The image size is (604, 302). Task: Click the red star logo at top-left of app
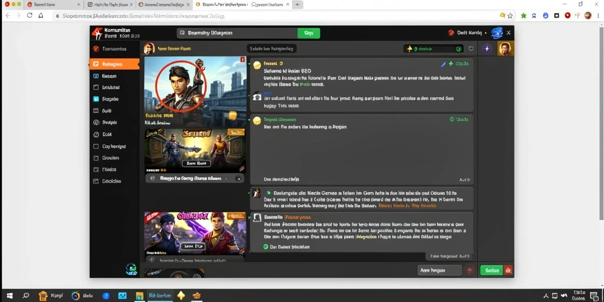(97, 34)
